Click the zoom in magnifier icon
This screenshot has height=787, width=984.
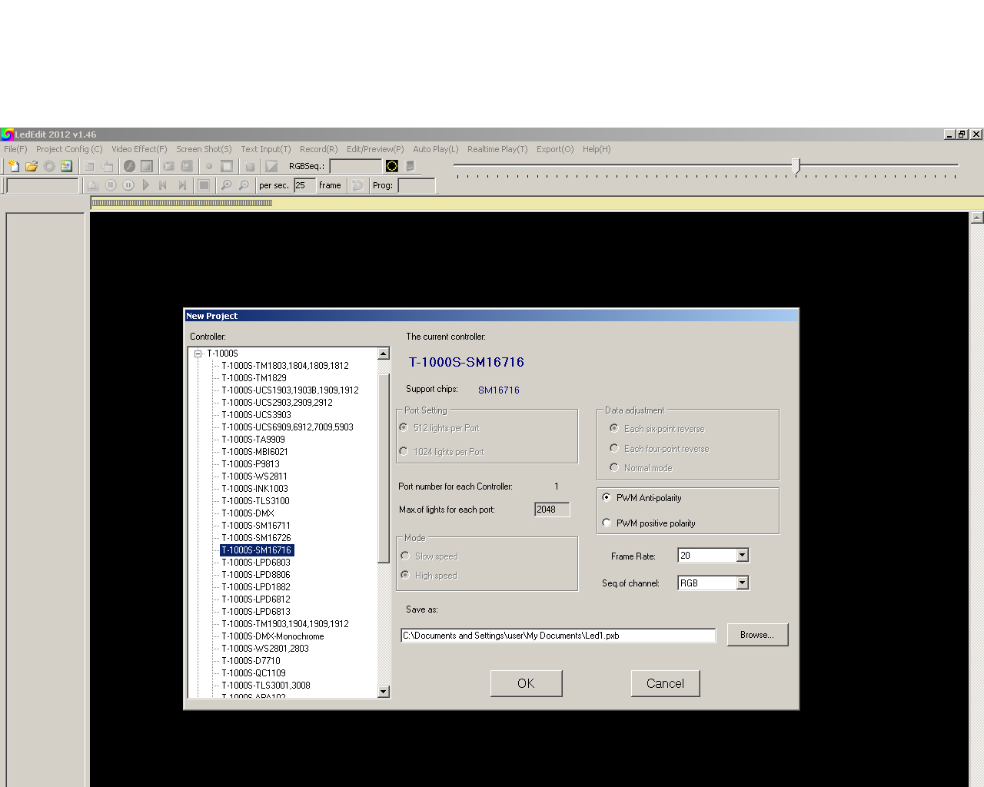(226, 185)
